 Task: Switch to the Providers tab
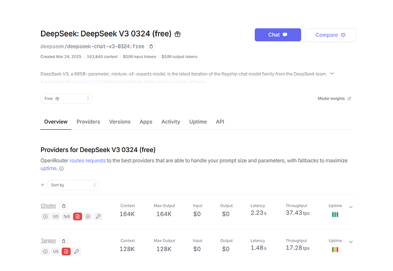pyautogui.click(x=88, y=122)
